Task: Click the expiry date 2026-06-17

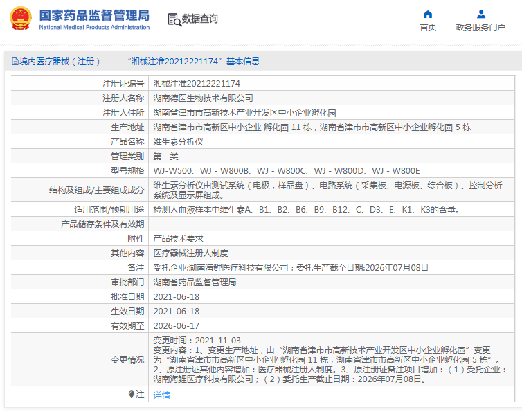Action: coord(176,325)
